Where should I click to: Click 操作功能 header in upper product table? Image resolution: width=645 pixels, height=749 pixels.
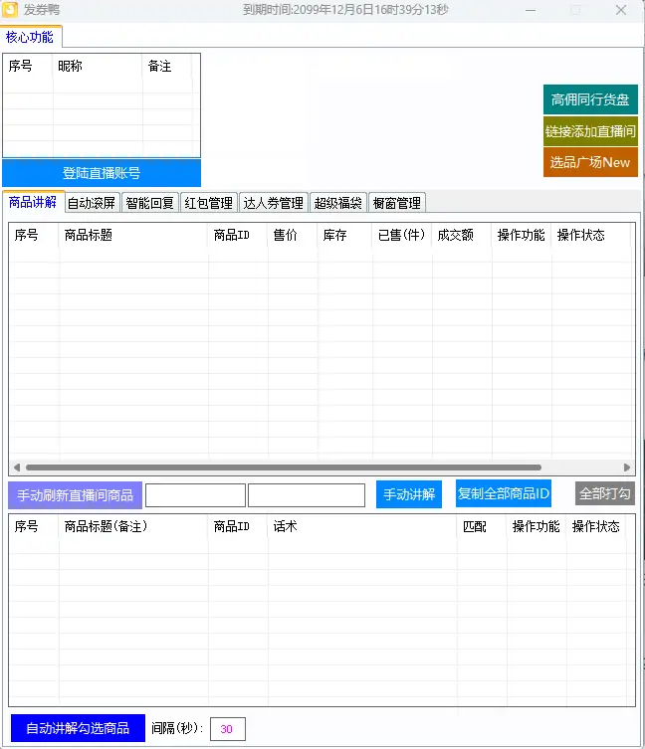tap(522, 235)
